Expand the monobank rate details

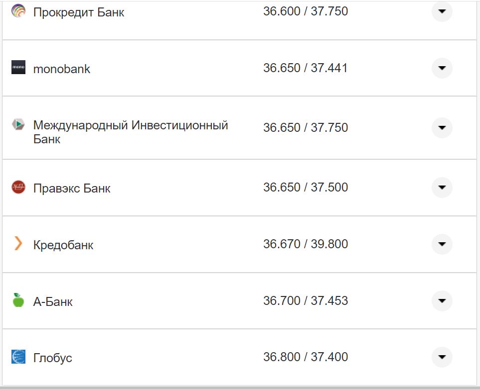point(442,69)
